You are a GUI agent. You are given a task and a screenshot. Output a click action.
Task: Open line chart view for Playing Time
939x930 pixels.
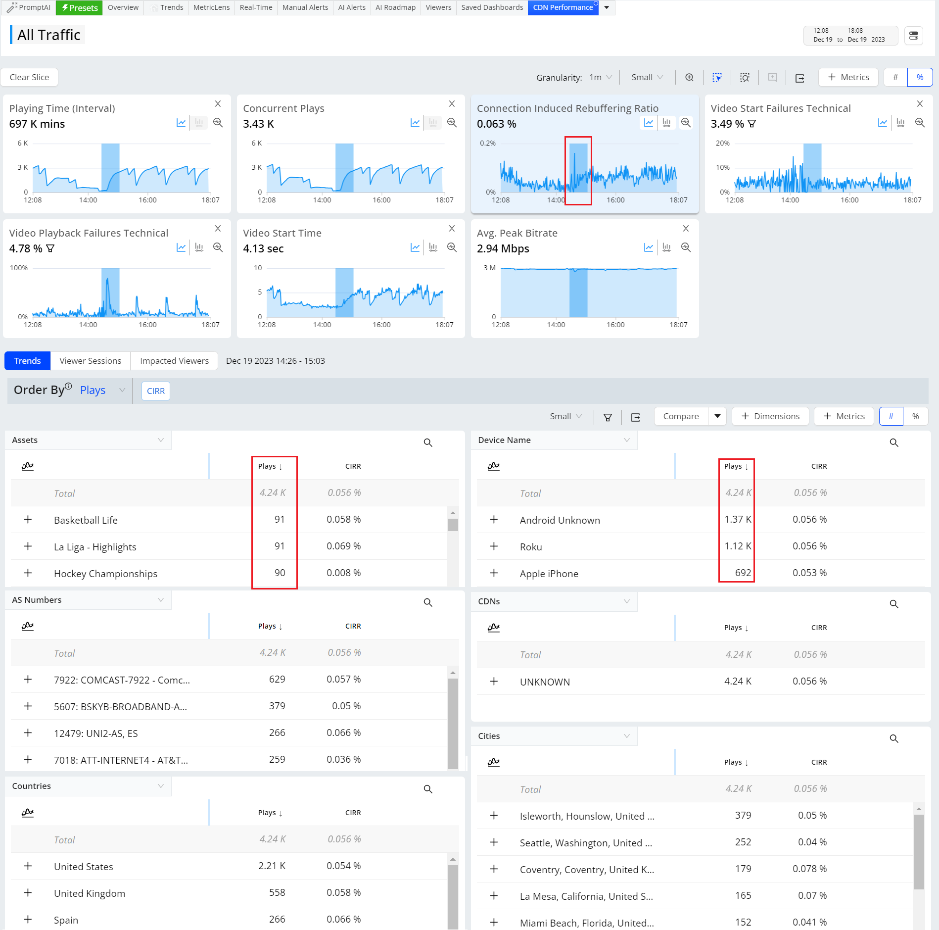(x=181, y=123)
